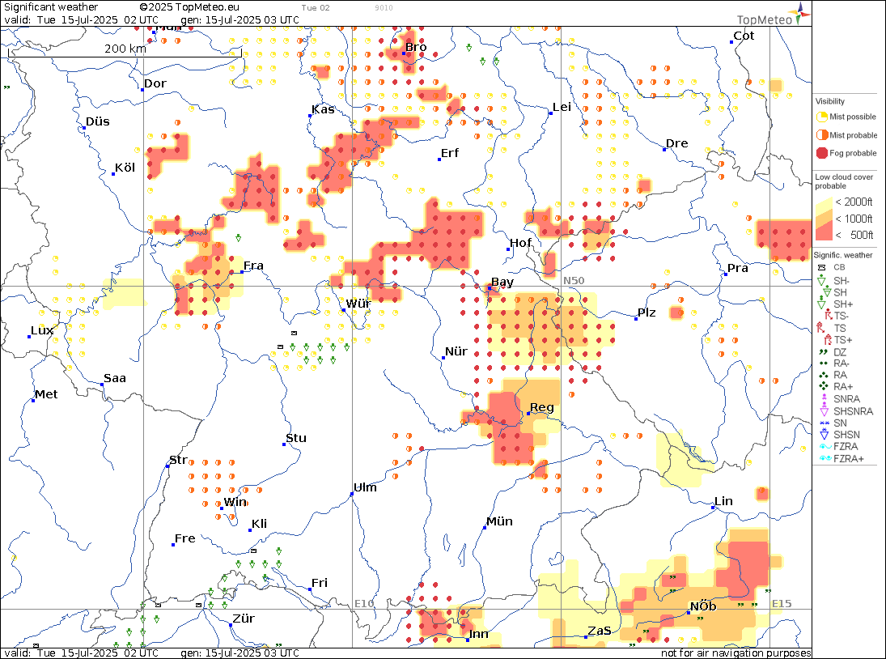
Task: Click the Lux city label
Action: pos(42,330)
